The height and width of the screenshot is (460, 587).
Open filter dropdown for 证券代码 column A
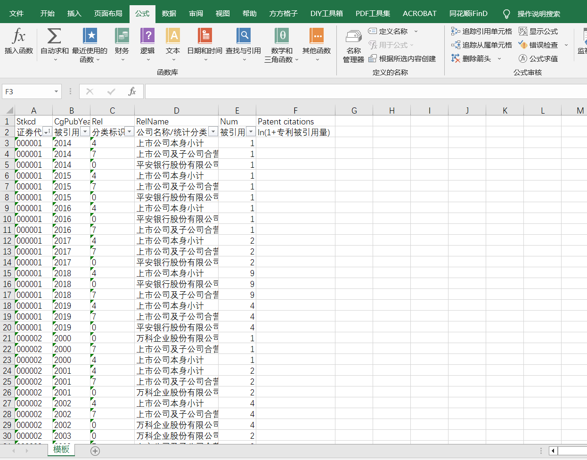point(47,132)
